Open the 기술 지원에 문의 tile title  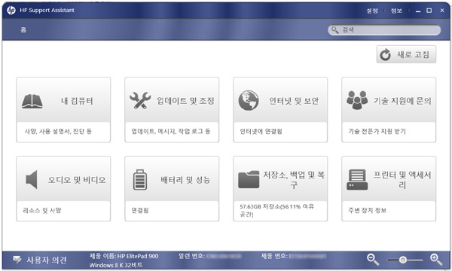pos(402,101)
